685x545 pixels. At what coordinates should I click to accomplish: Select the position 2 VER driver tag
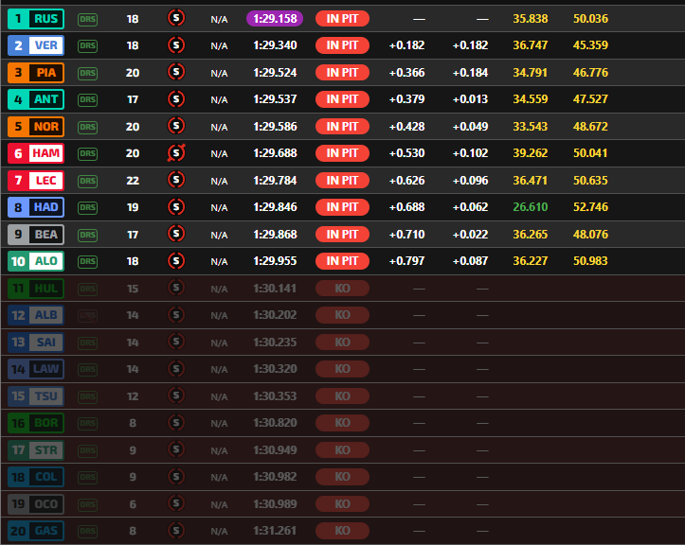click(x=35, y=45)
